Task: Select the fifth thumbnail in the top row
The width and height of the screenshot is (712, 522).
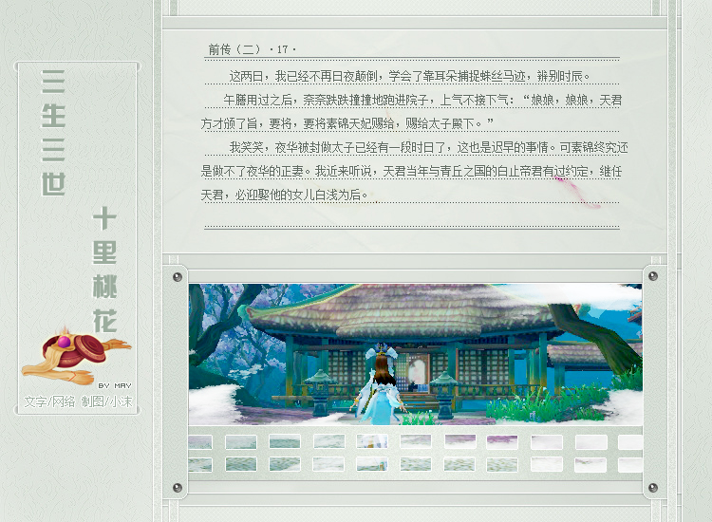Action: click(x=371, y=442)
